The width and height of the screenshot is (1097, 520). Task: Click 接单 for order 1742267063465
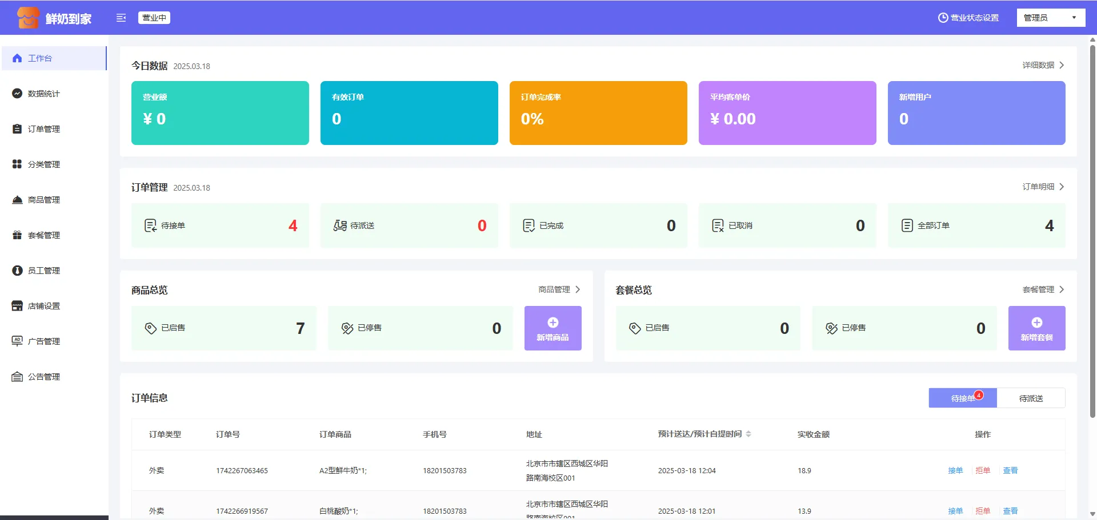[x=955, y=470]
